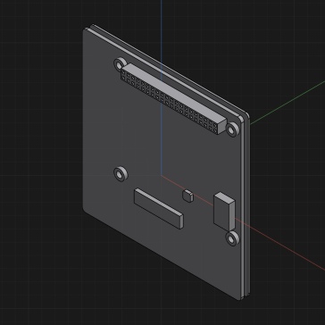Image resolution: width=325 pixels, height=325 pixels.
Task: Select the tall rectangular block component
Action: click(224, 212)
